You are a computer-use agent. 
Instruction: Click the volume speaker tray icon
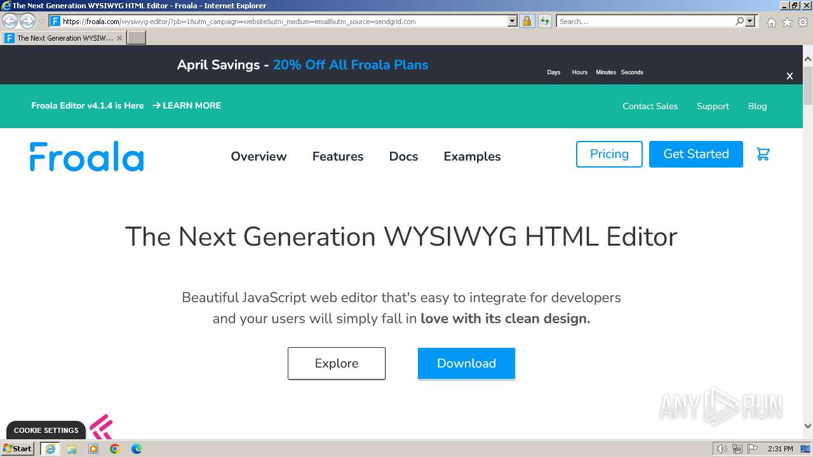[x=722, y=449]
